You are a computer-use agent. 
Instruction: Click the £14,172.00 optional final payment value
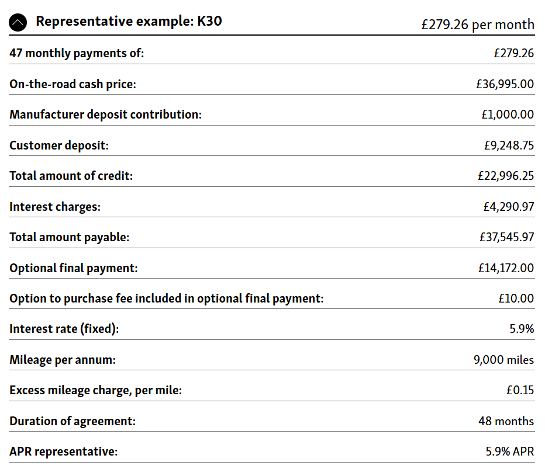tap(505, 268)
